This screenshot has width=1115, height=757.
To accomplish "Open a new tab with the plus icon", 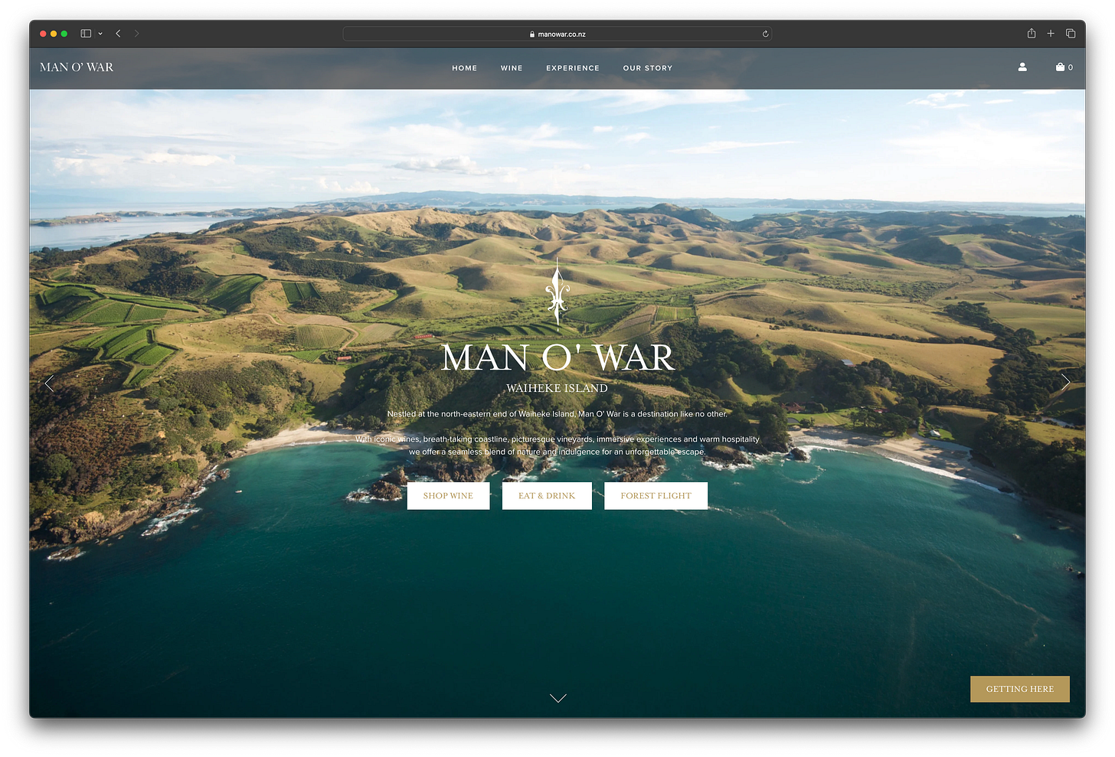I will (x=1051, y=34).
